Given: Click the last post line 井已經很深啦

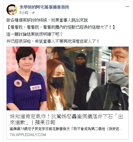Looking at the screenshot, I should [53, 41].
